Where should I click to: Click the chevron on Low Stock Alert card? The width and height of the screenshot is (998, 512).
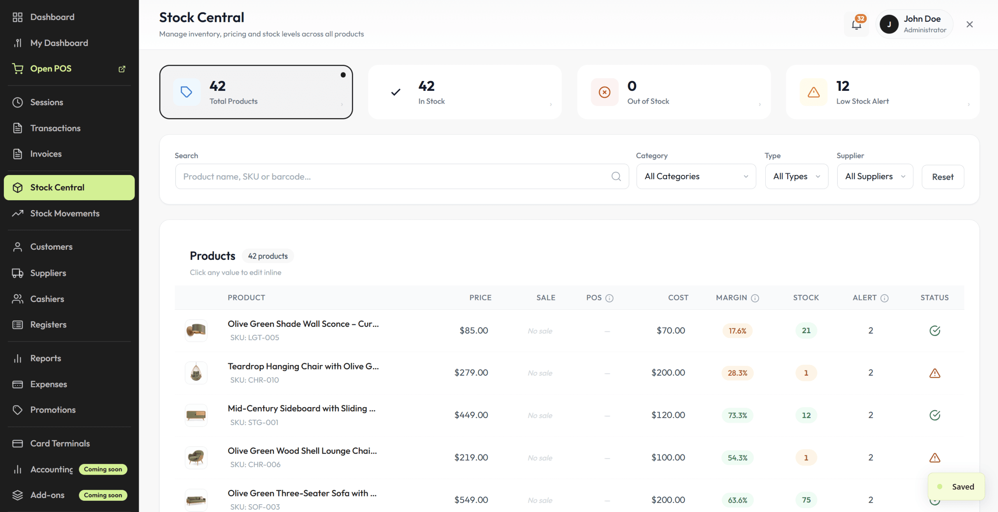969,104
